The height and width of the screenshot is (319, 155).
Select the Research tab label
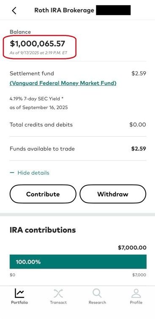pos(97,302)
